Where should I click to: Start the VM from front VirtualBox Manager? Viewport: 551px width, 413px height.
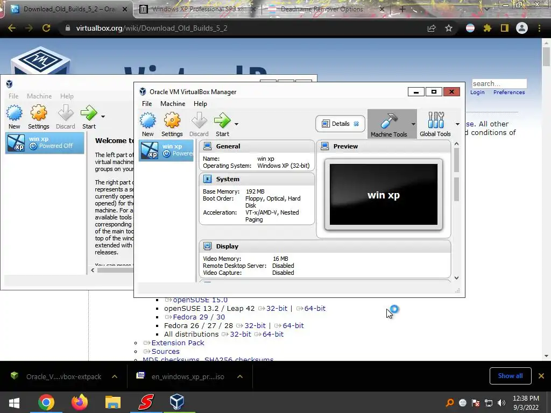[222, 125]
